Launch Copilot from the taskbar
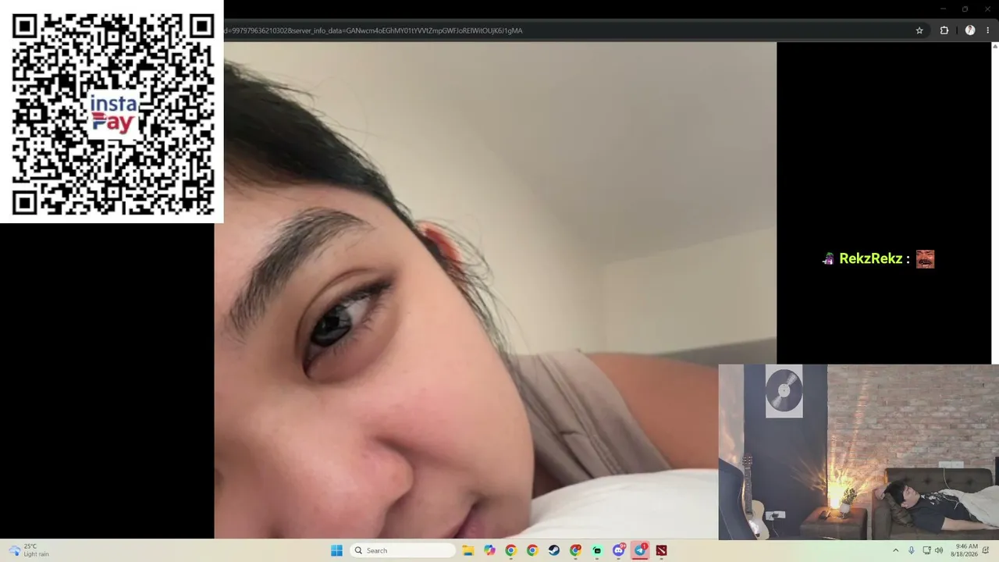The height and width of the screenshot is (562, 999). (489, 550)
